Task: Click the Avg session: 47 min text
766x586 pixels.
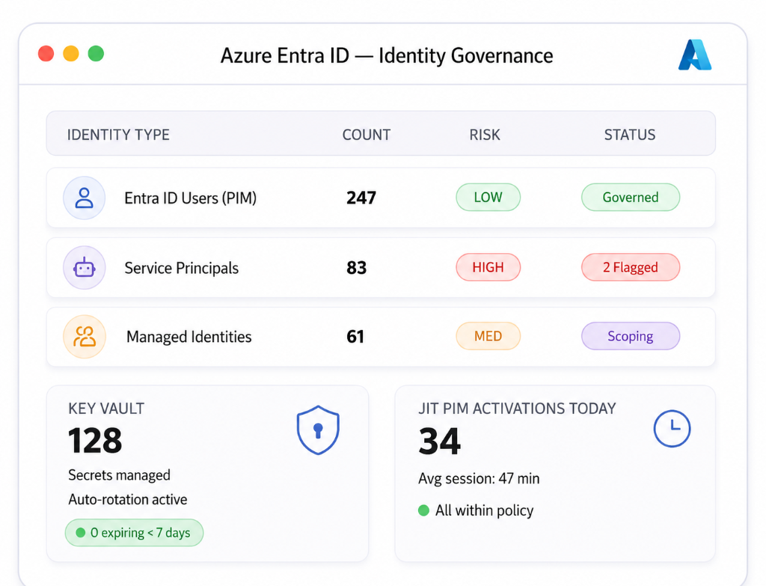Action: pyautogui.click(x=479, y=478)
